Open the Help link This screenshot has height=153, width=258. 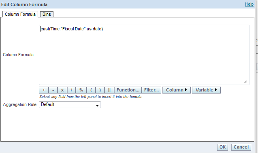click(249, 4)
